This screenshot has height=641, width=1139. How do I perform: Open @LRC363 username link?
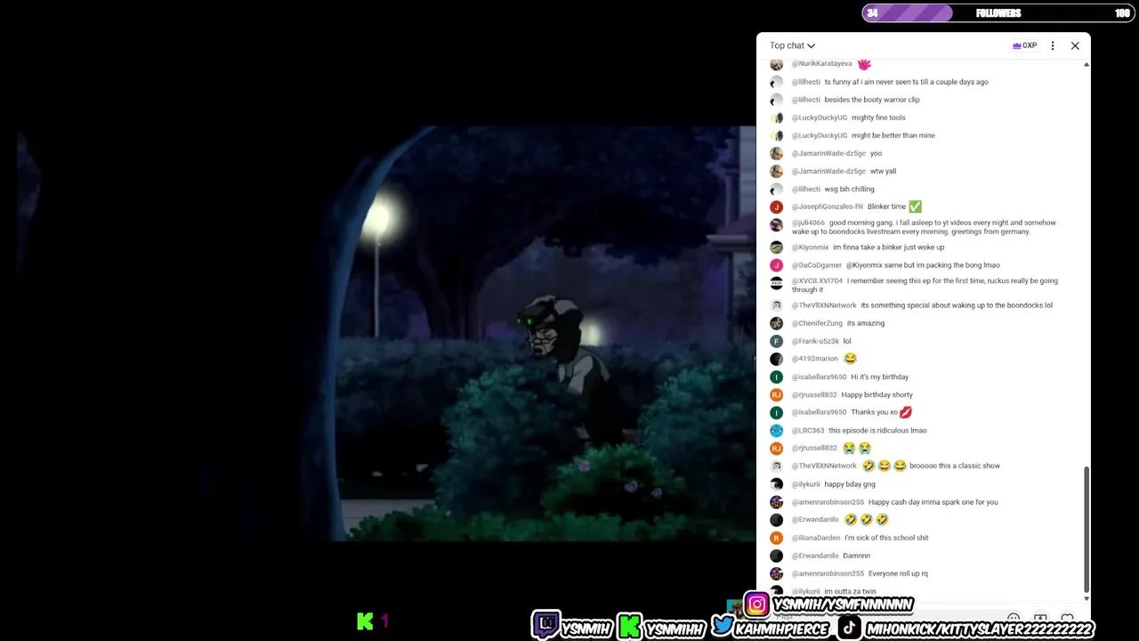point(808,431)
